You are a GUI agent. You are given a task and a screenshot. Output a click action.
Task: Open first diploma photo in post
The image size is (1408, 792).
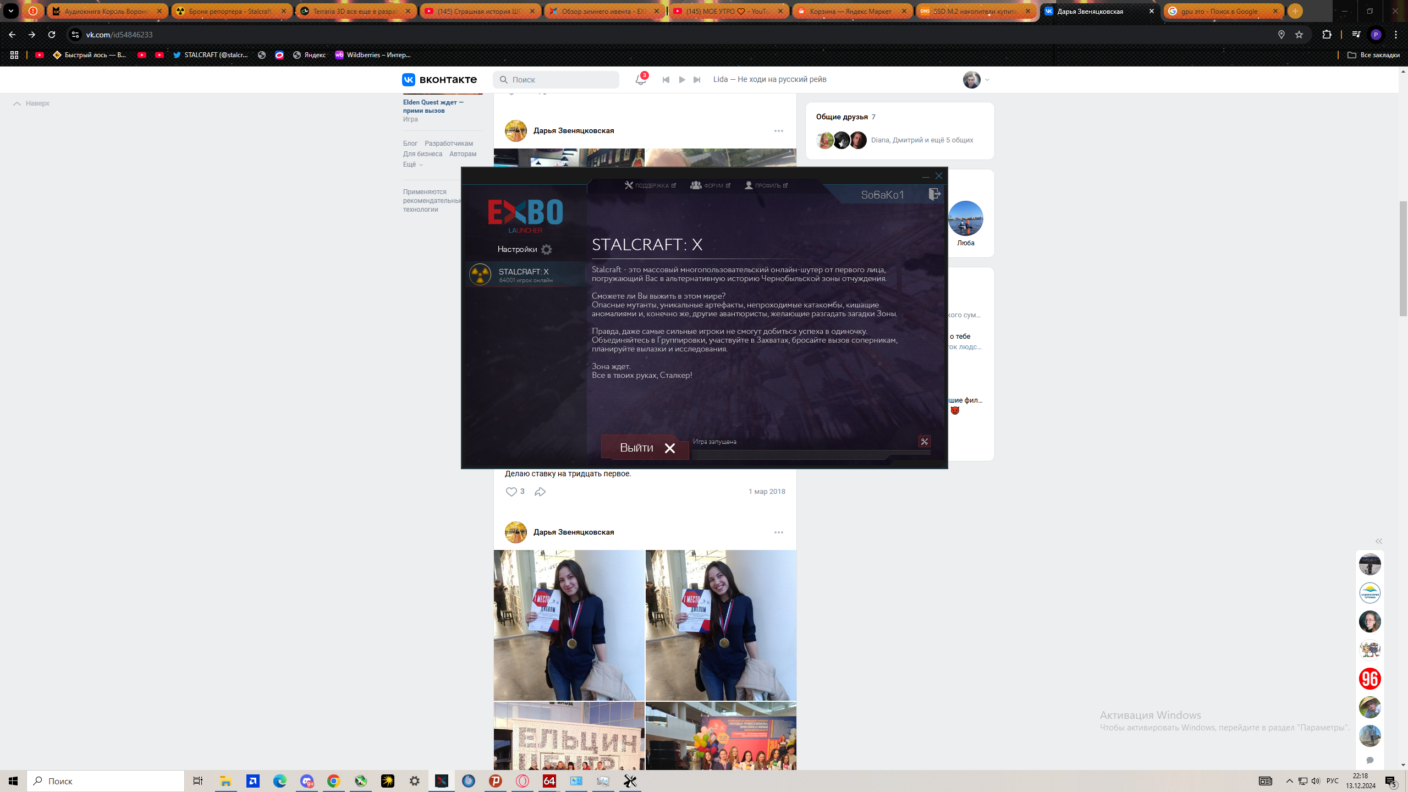[569, 625]
